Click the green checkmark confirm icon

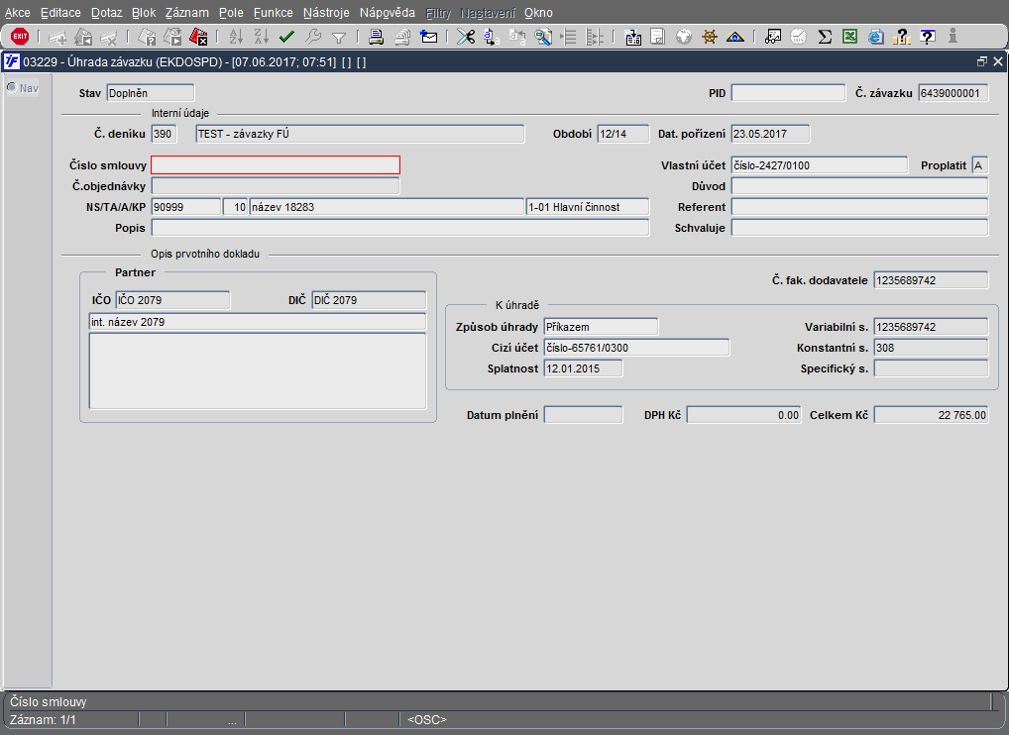tap(286, 37)
